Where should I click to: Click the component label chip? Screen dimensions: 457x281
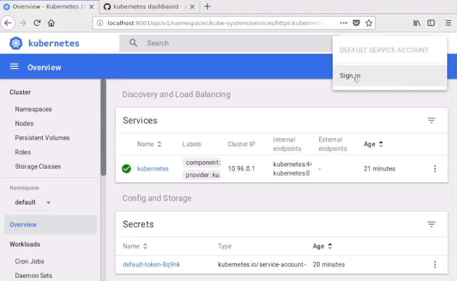coord(201,163)
